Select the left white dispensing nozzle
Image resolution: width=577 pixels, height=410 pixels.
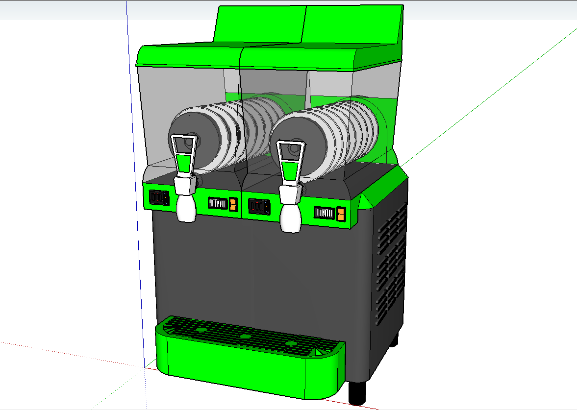(186, 208)
